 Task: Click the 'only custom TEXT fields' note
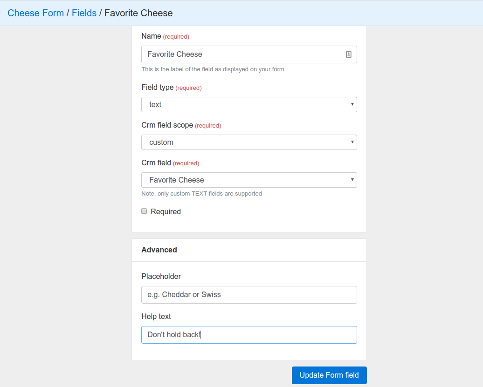201,194
